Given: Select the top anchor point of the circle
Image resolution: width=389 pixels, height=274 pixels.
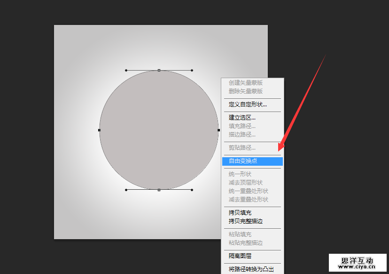Looking at the screenshot, I should pyautogui.click(x=158, y=70).
